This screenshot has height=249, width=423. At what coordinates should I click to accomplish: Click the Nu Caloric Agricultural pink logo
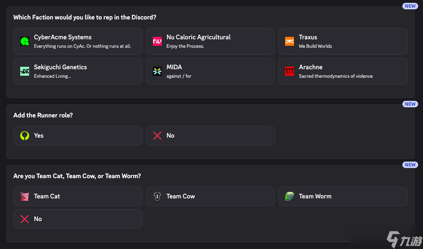pos(157,41)
